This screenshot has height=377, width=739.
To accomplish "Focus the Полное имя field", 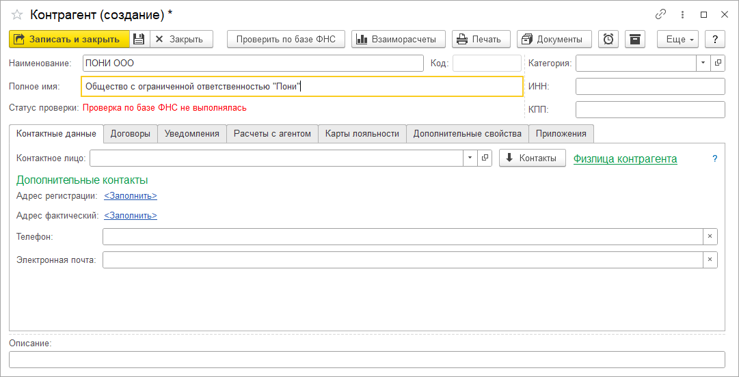I will (302, 86).
